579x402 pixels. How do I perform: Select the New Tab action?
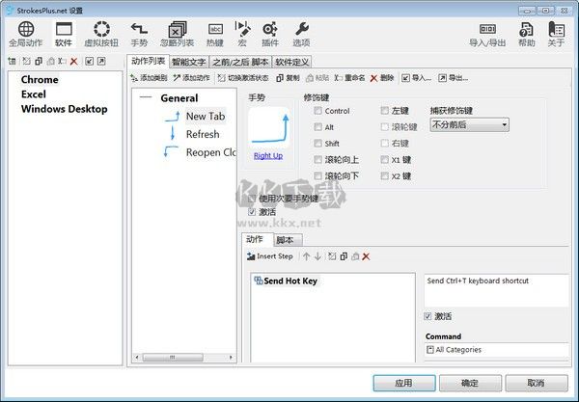point(206,117)
